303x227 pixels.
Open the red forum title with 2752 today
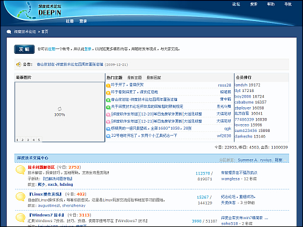[x=41, y=167]
